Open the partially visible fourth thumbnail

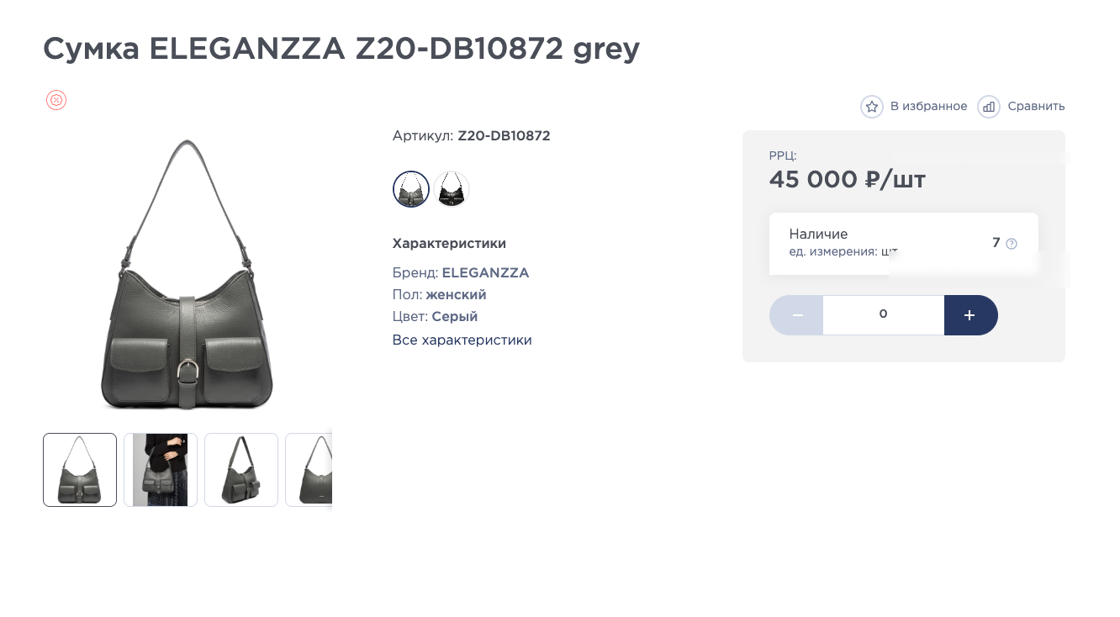pyautogui.click(x=310, y=470)
